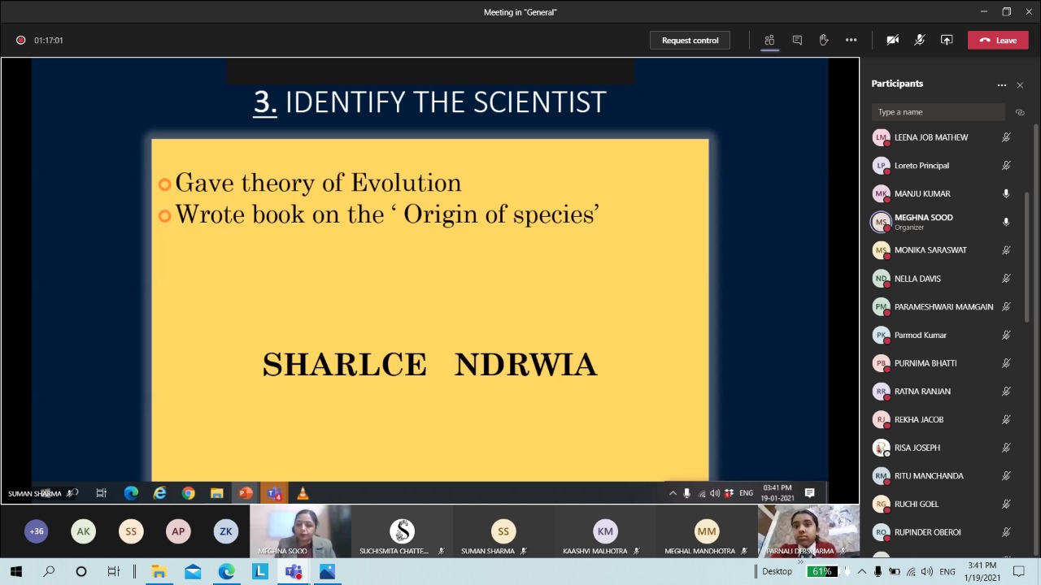Click the Request control button
1041x585 pixels.
[x=690, y=40]
